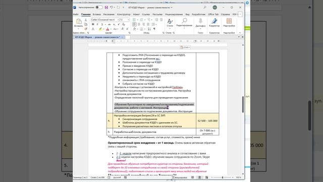Click the '52 500 – 105 000' price cell
Screen dimensions: 323x182
pyautogui.click(x=207, y=121)
